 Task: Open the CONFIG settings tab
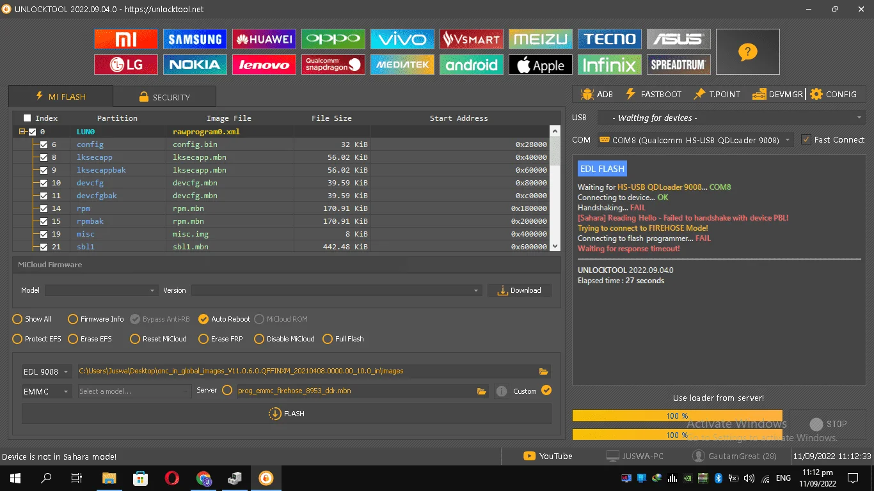pos(833,94)
